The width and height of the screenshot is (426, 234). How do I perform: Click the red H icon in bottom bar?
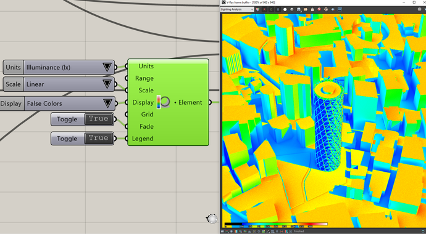(x=282, y=232)
